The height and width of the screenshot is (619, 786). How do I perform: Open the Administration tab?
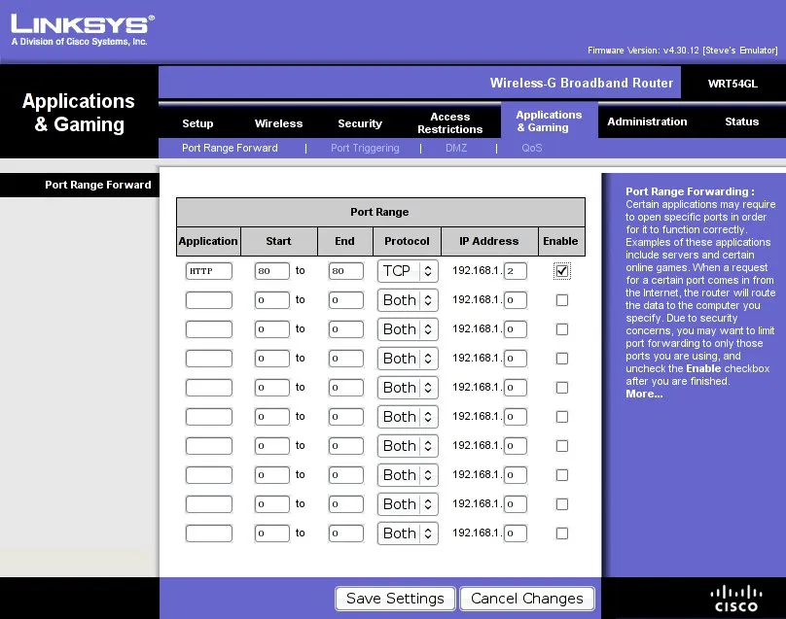click(647, 121)
